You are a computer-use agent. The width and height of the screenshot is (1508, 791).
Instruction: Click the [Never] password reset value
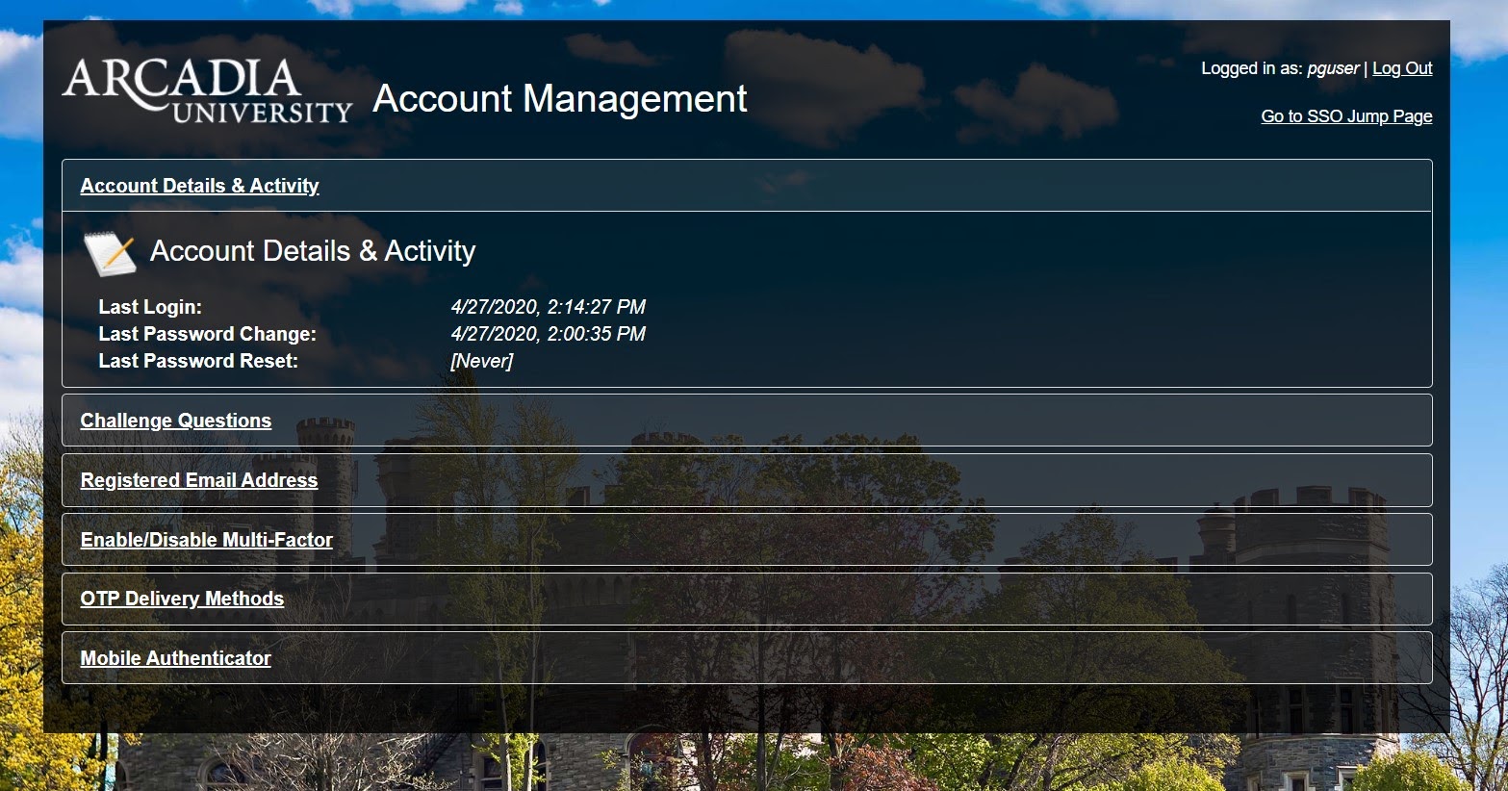tap(481, 361)
